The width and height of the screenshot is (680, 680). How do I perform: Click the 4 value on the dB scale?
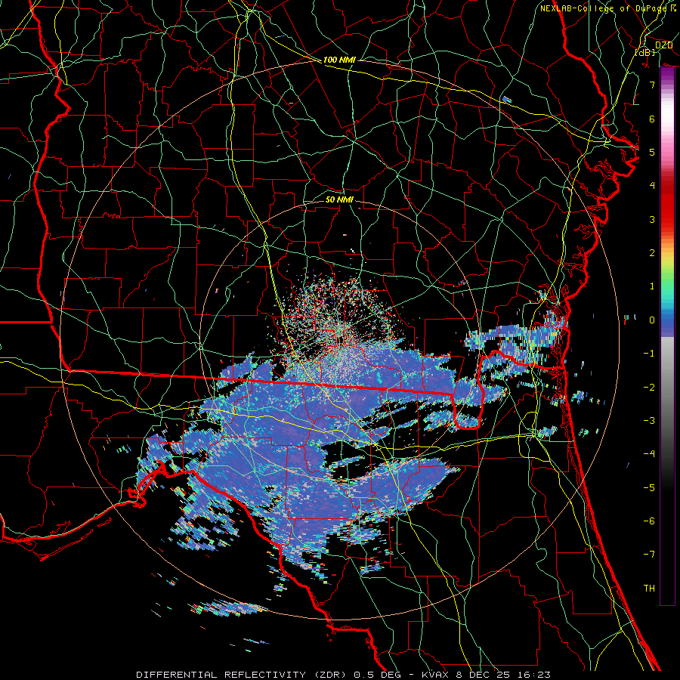point(652,186)
